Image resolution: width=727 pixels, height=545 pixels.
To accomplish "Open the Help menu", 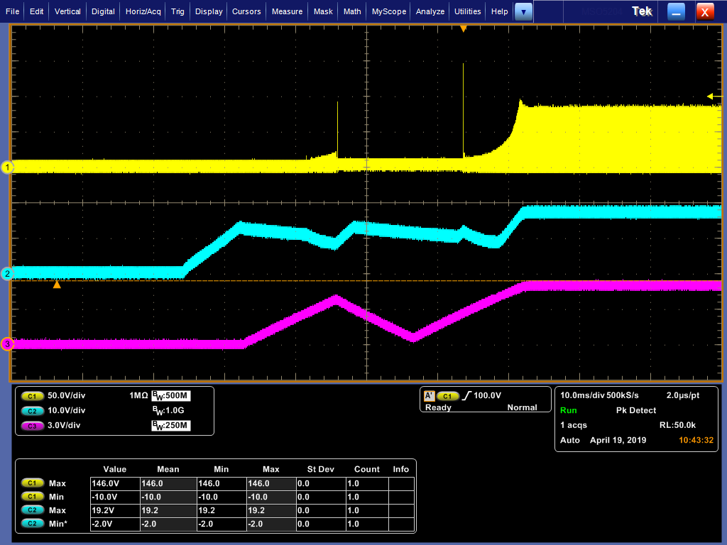I will point(499,11).
